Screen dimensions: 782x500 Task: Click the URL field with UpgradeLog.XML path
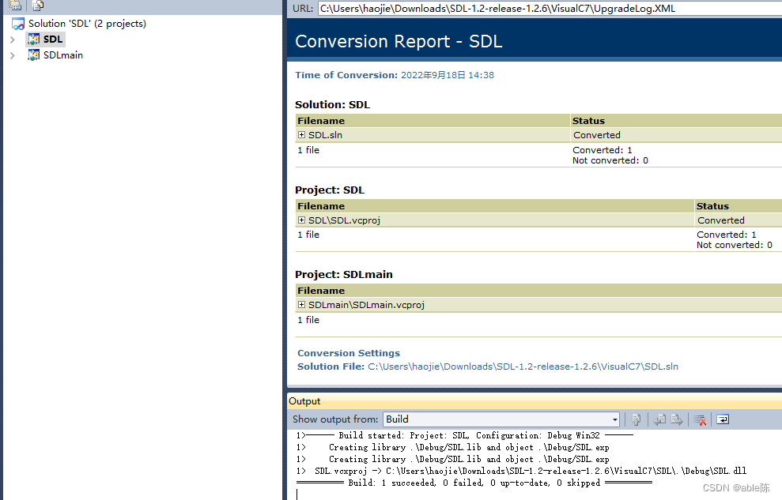(x=550, y=9)
